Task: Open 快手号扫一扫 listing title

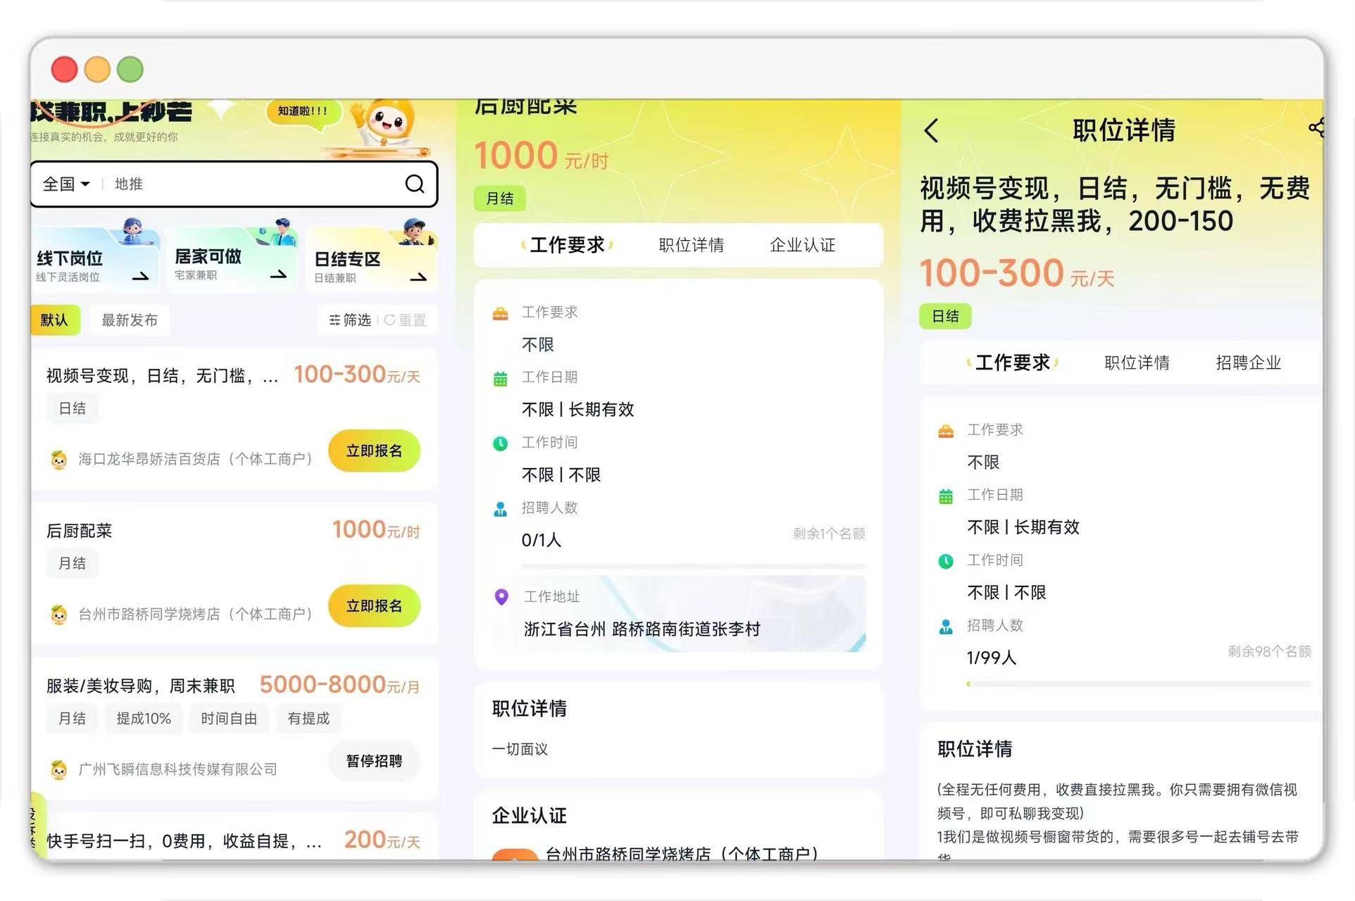Action: click(x=184, y=840)
